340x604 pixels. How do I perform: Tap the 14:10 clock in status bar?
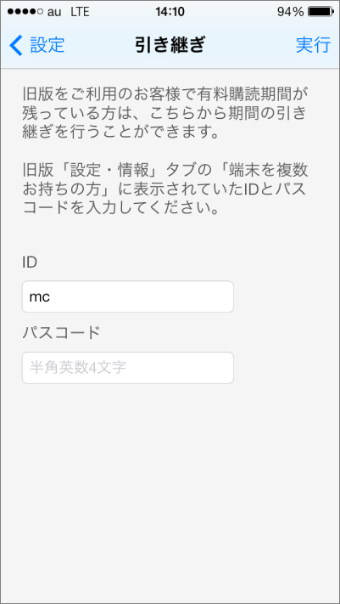[170, 12]
